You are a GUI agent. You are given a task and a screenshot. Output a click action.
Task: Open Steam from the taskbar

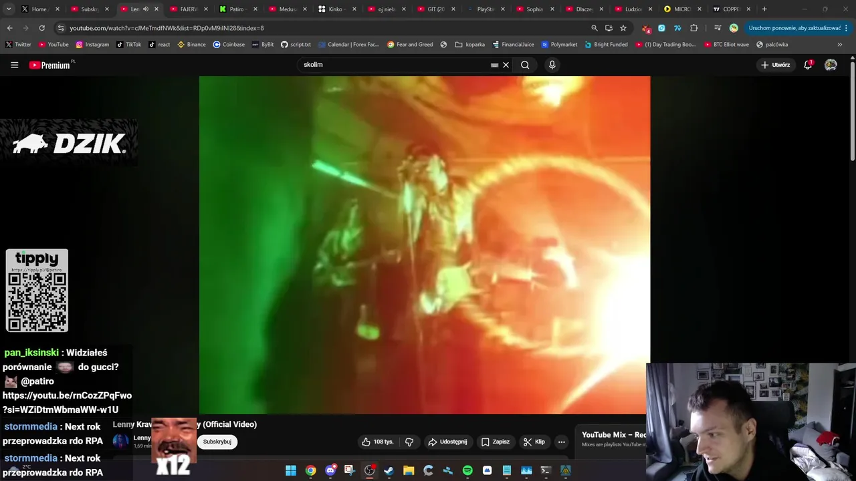[x=389, y=470]
